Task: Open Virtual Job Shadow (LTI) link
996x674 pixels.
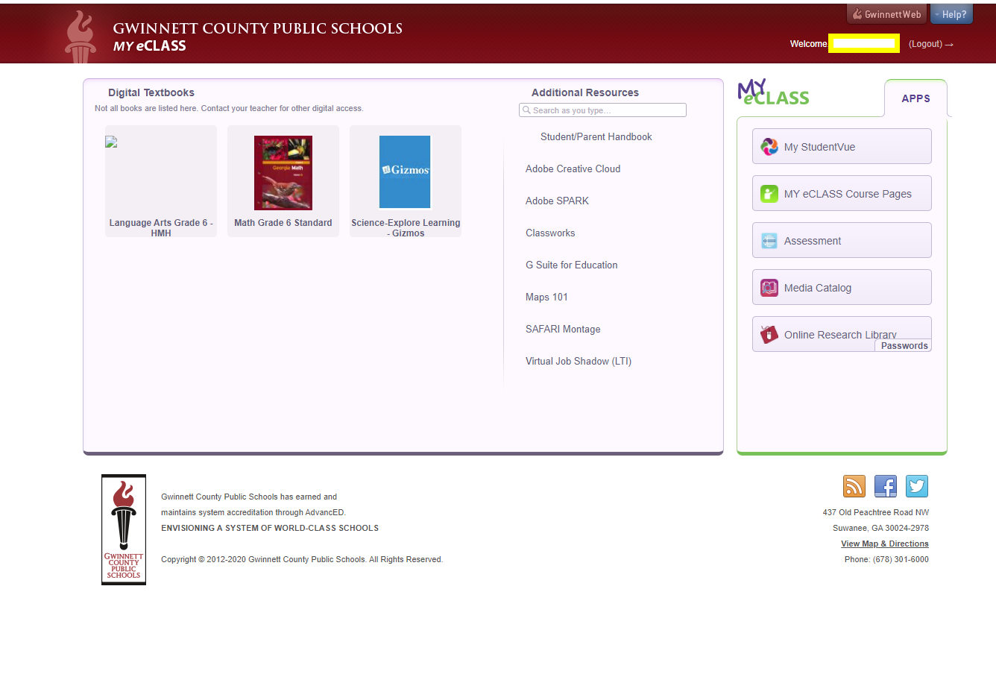Action: click(x=579, y=361)
